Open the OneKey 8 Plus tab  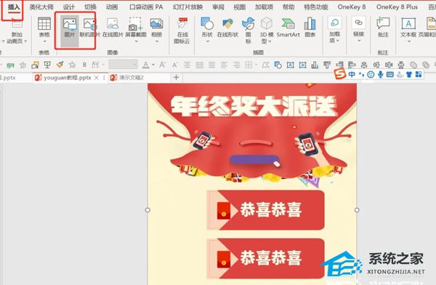(x=397, y=7)
